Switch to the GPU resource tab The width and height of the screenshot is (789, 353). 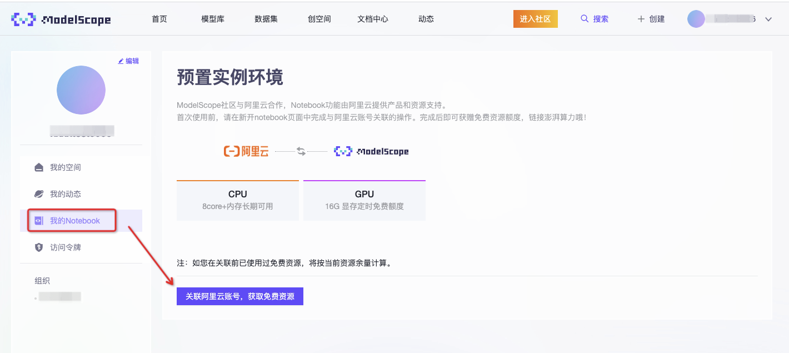[x=364, y=199]
